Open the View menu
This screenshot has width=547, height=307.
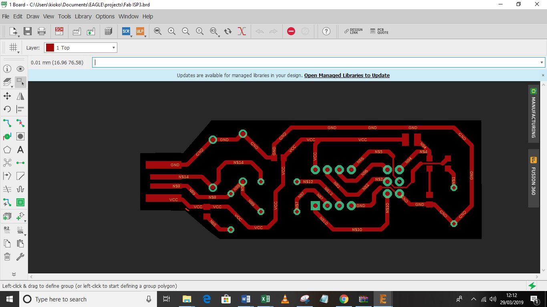tap(48, 16)
